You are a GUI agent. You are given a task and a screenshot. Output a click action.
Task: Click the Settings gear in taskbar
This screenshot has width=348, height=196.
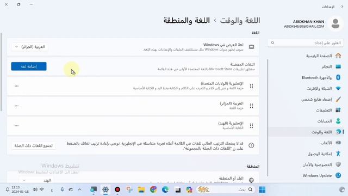[x=105, y=189]
